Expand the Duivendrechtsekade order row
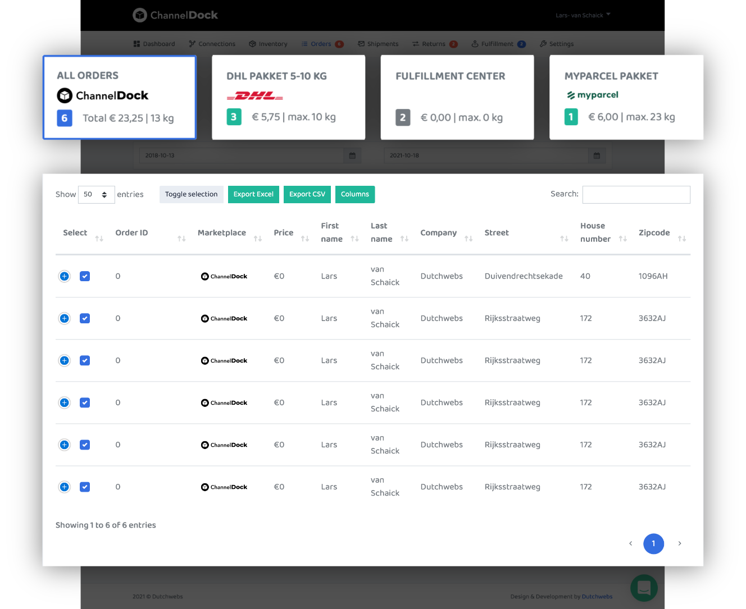 tap(65, 276)
